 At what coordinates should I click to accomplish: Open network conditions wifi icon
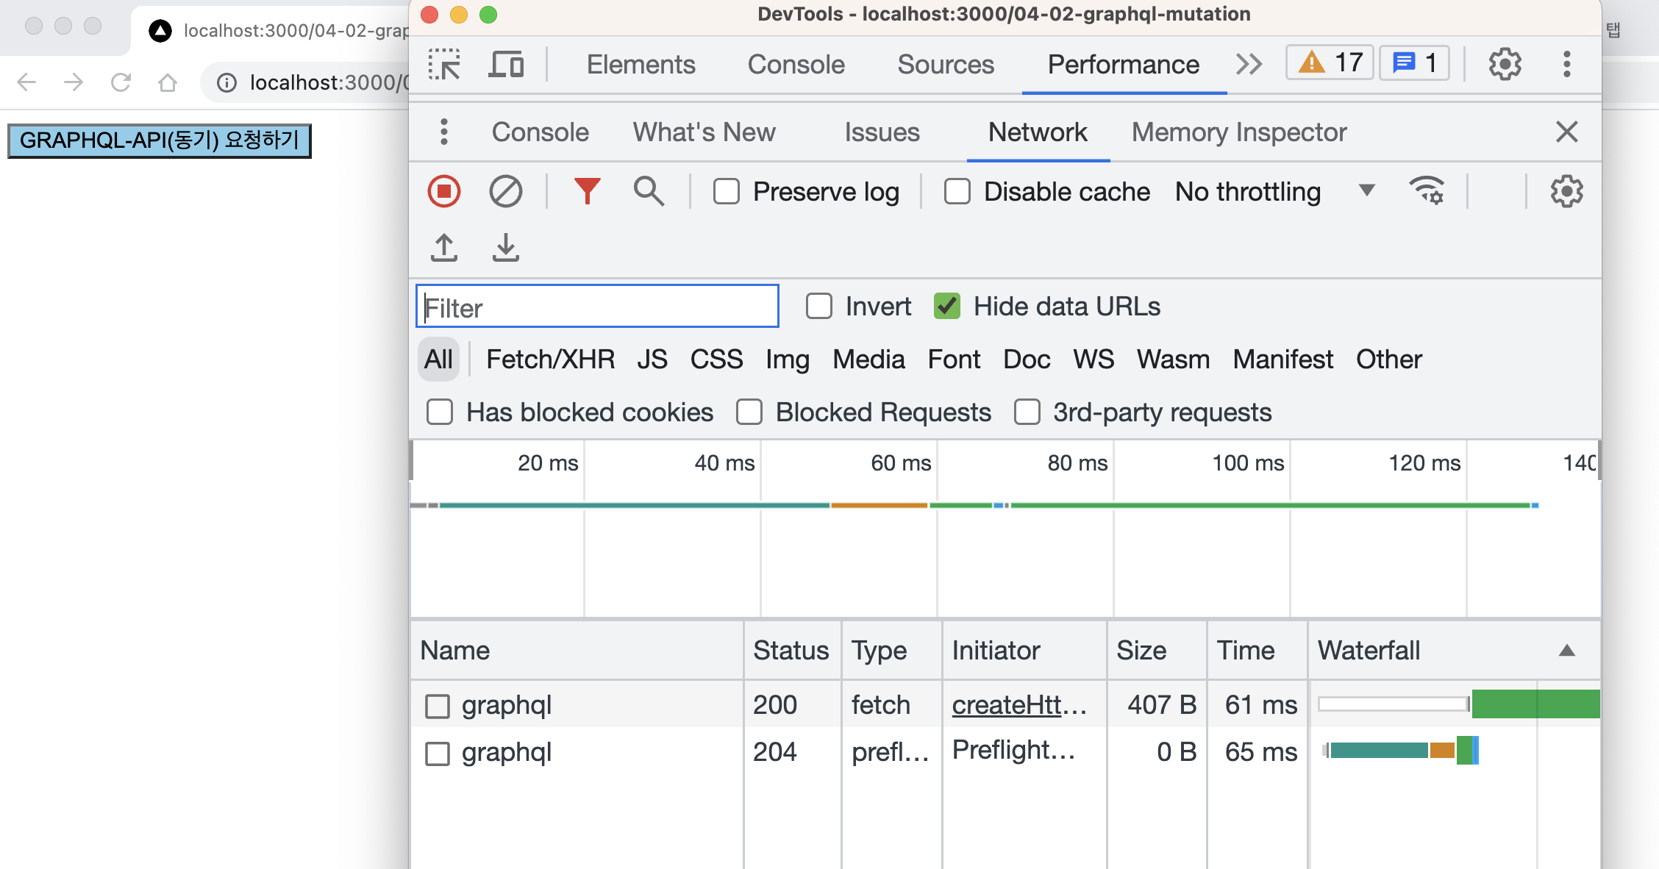[x=1427, y=192]
